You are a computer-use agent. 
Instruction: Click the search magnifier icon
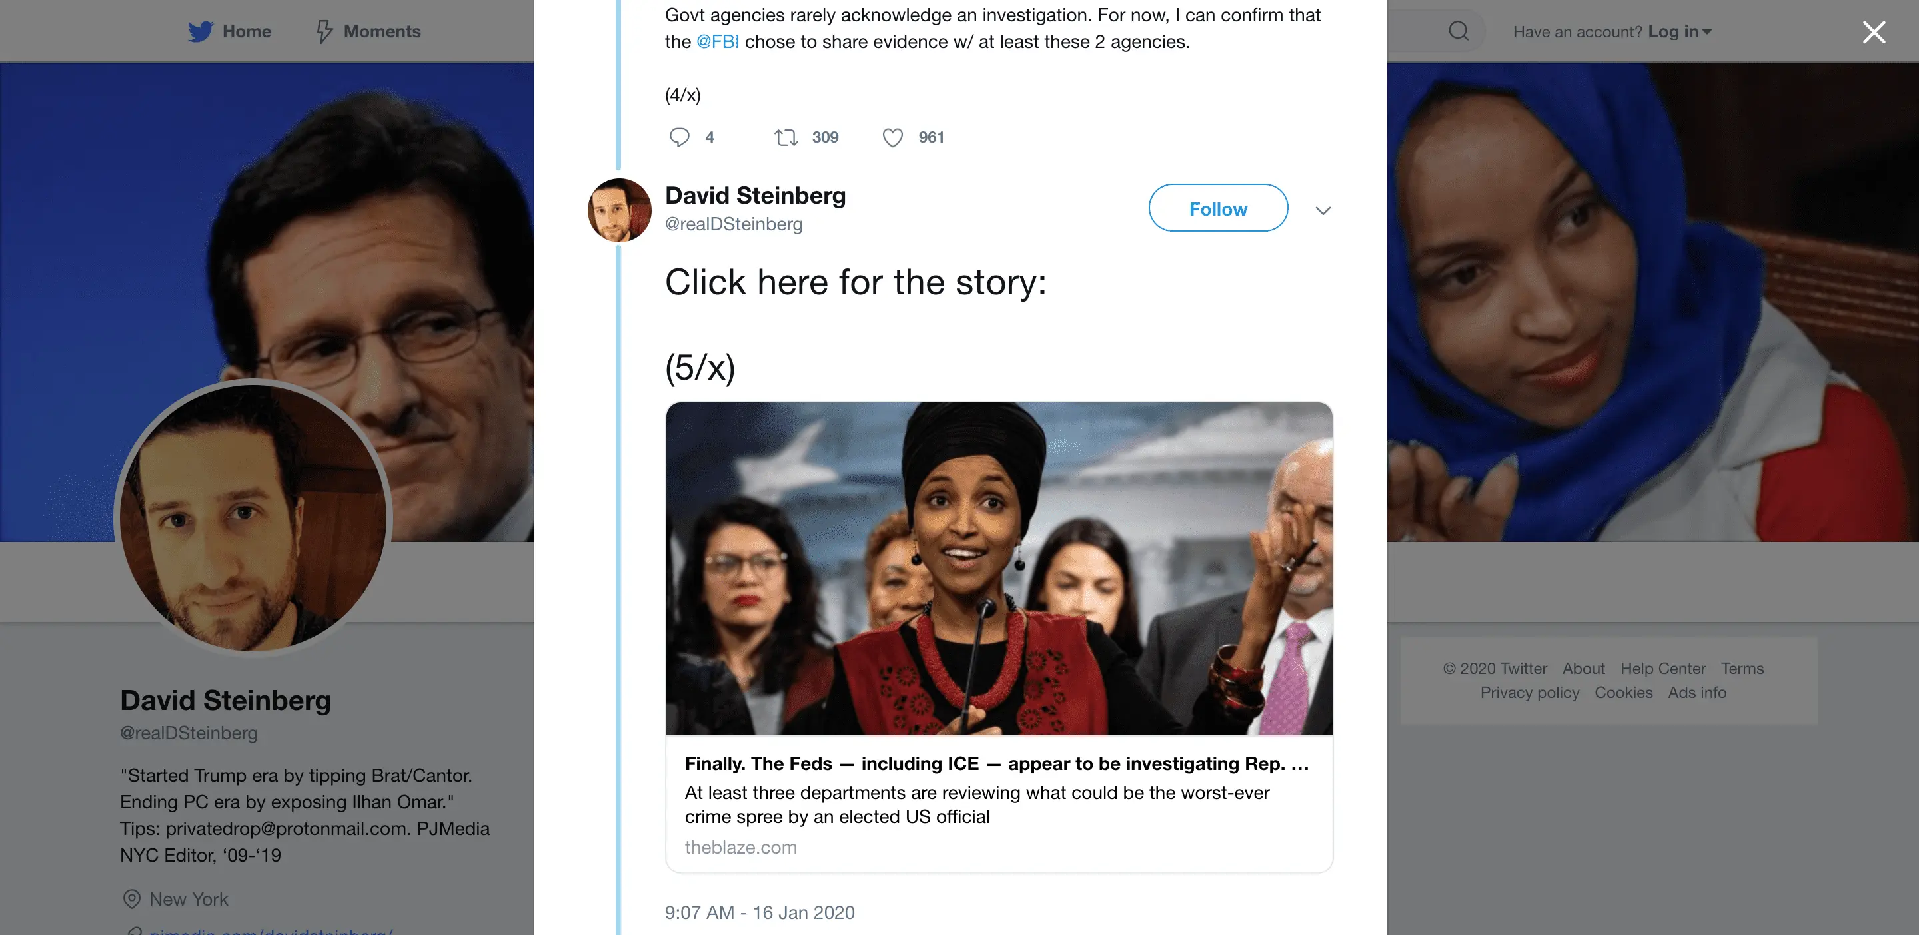pos(1458,31)
